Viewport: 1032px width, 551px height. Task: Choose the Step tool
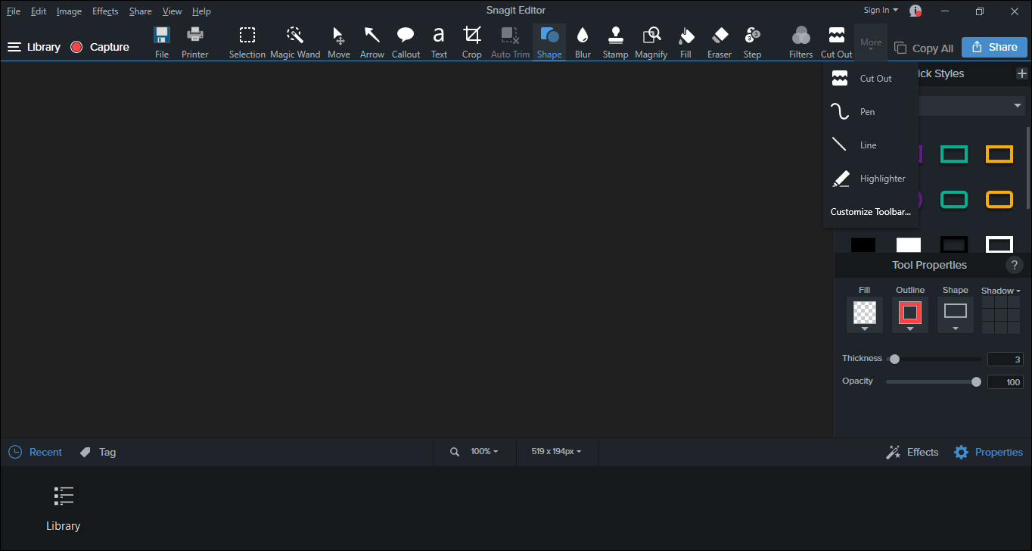tap(752, 42)
